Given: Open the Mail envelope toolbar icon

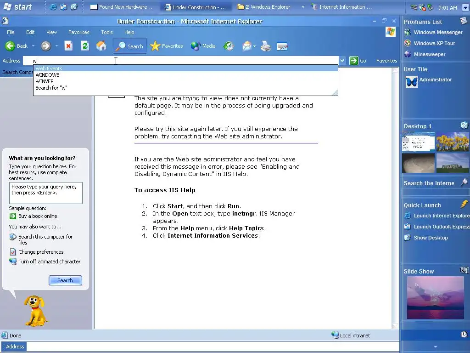Looking at the screenshot, I should pos(246,46).
